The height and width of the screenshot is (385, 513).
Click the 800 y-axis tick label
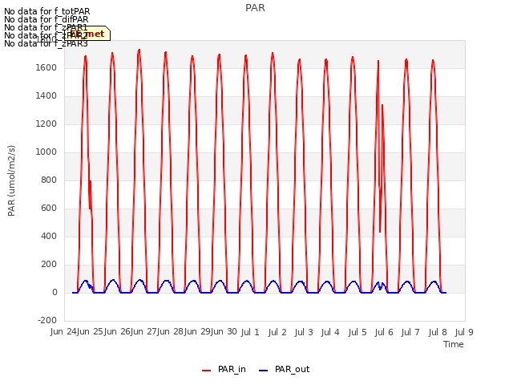49,180
